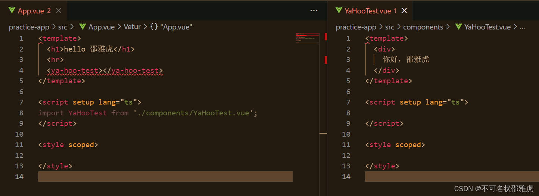Screen dimensions: 539x196
Task: Click the minimap preview in left editor
Action: [x=306, y=38]
